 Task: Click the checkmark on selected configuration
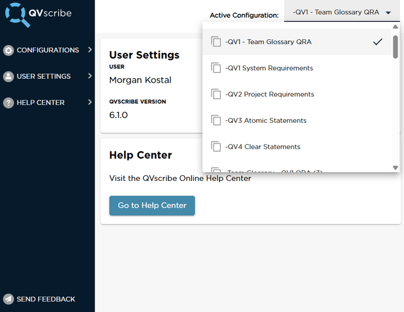coord(378,42)
